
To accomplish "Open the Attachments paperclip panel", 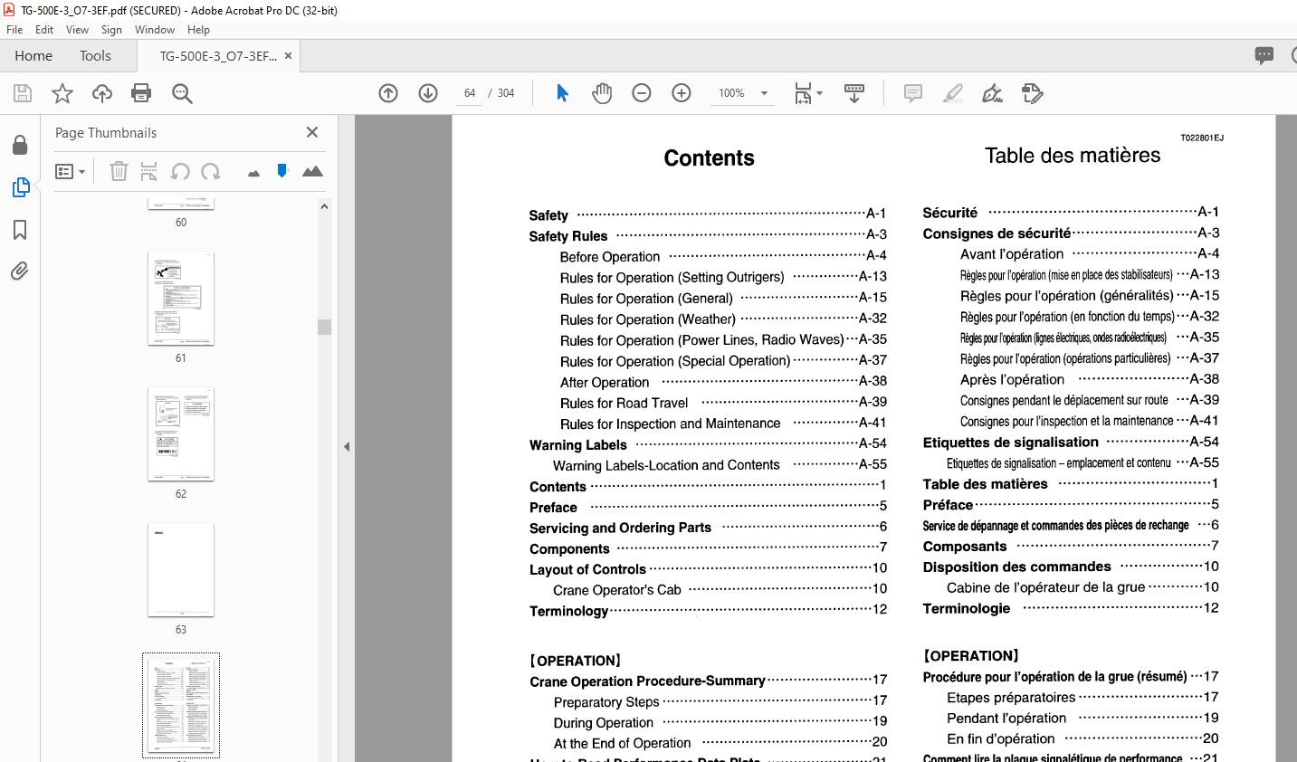I will pos(20,271).
